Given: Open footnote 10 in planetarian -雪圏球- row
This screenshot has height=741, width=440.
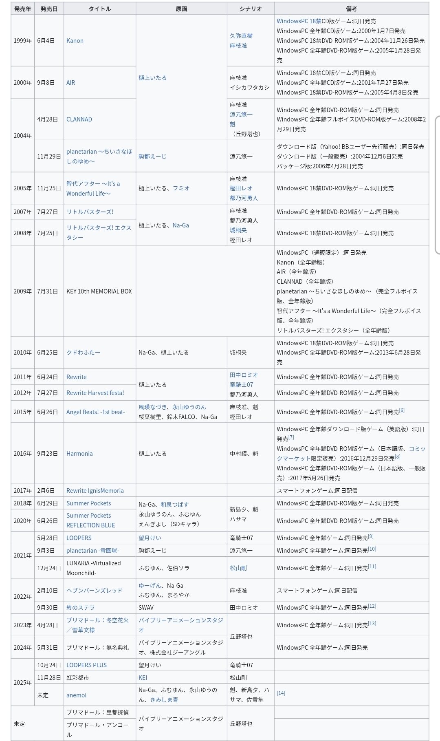Looking at the screenshot, I should coord(372,549).
